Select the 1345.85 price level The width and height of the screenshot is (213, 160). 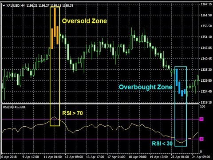tap(206, 48)
